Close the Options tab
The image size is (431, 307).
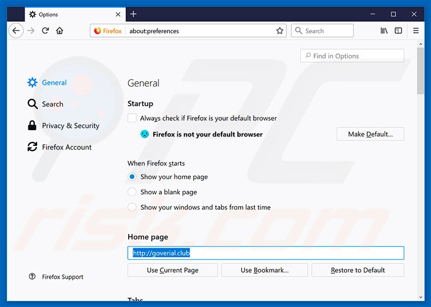pos(118,14)
